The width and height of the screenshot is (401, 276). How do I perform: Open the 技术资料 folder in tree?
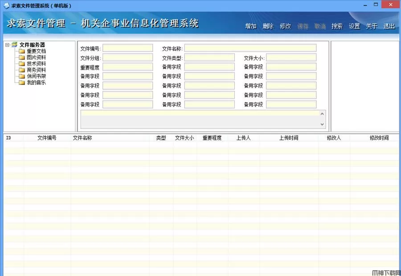click(x=36, y=64)
